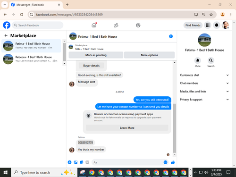The width and height of the screenshot is (236, 177).
Task: Open the account profile picture menu
Action: [226, 25]
